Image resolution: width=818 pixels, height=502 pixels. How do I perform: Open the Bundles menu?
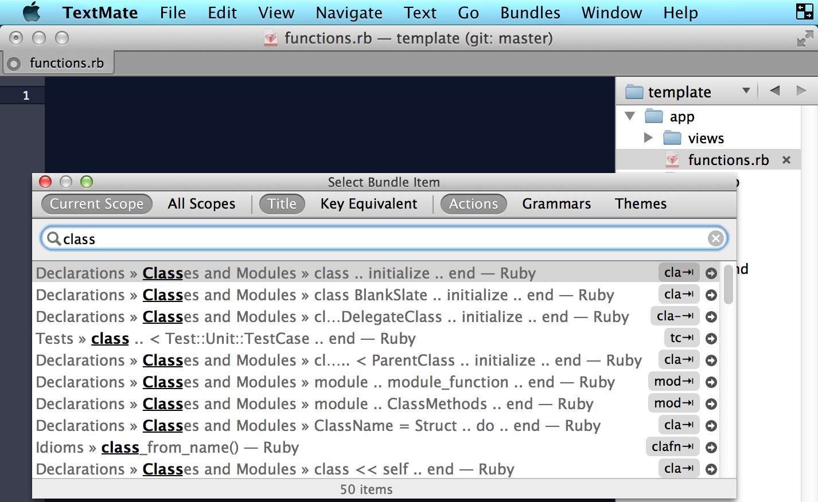pos(530,13)
